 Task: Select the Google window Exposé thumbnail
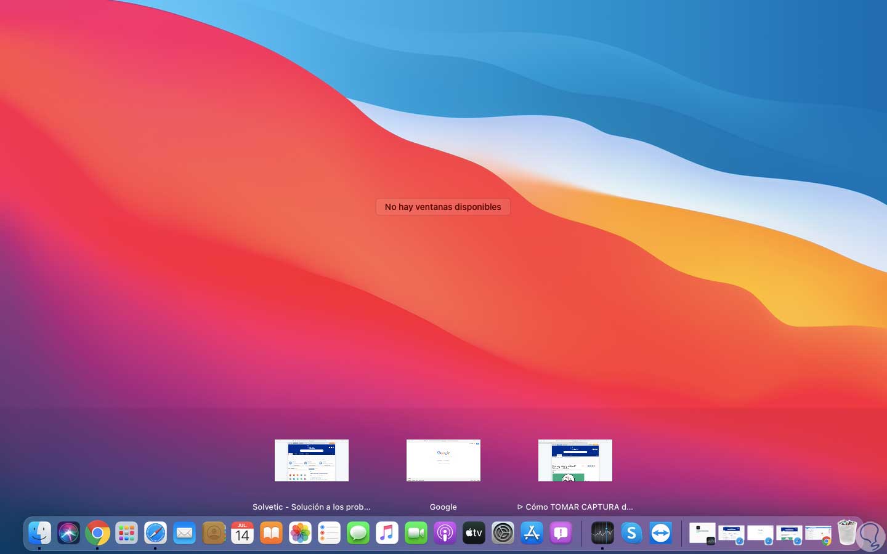(443, 460)
